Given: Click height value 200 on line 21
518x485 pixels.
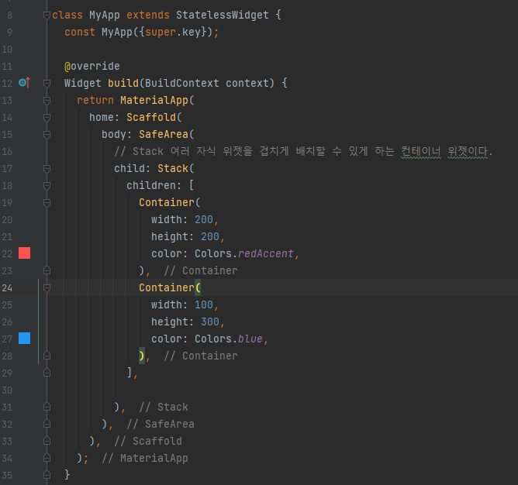Looking at the screenshot, I should tap(210, 237).
